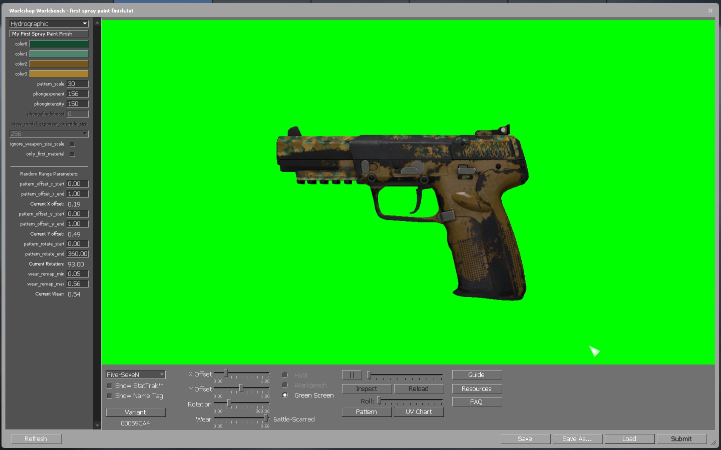Image resolution: width=721 pixels, height=450 pixels.
Task: Click the pattern_offset_y_start field
Action: (78, 214)
